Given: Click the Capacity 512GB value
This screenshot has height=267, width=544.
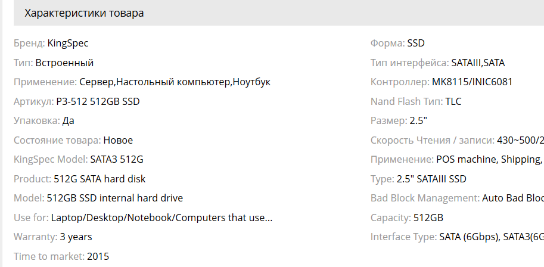Looking at the screenshot, I should coord(428,218).
